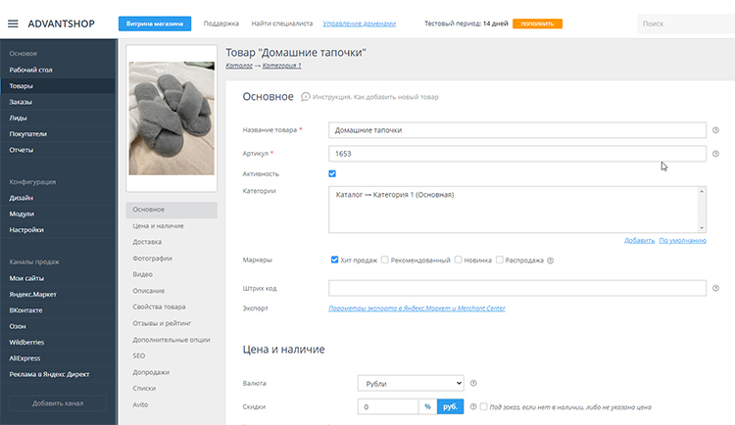Go to the Фотографии section tab
Image resolution: width=735 pixels, height=425 pixels.
pyautogui.click(x=152, y=258)
